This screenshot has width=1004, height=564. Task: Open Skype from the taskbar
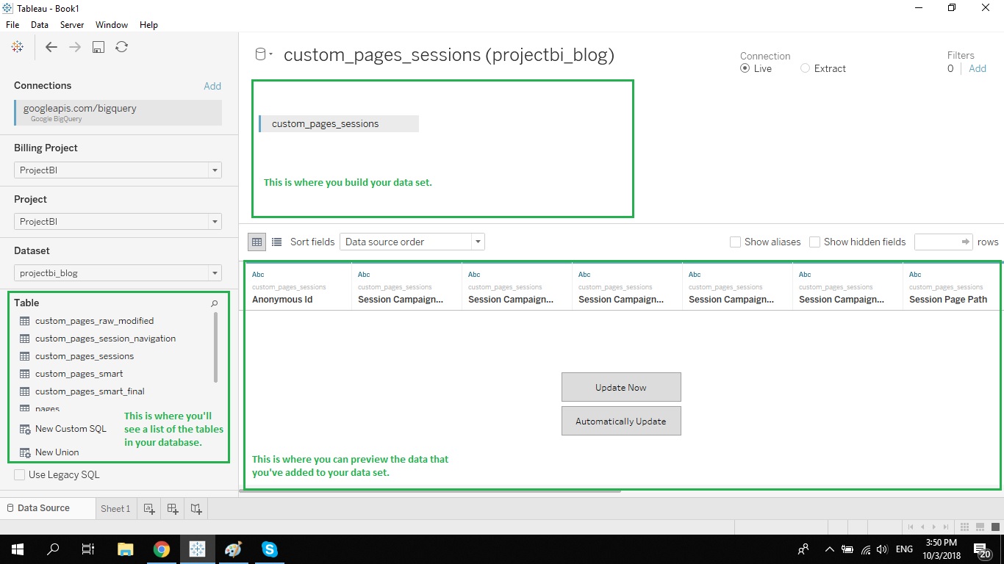(270, 549)
